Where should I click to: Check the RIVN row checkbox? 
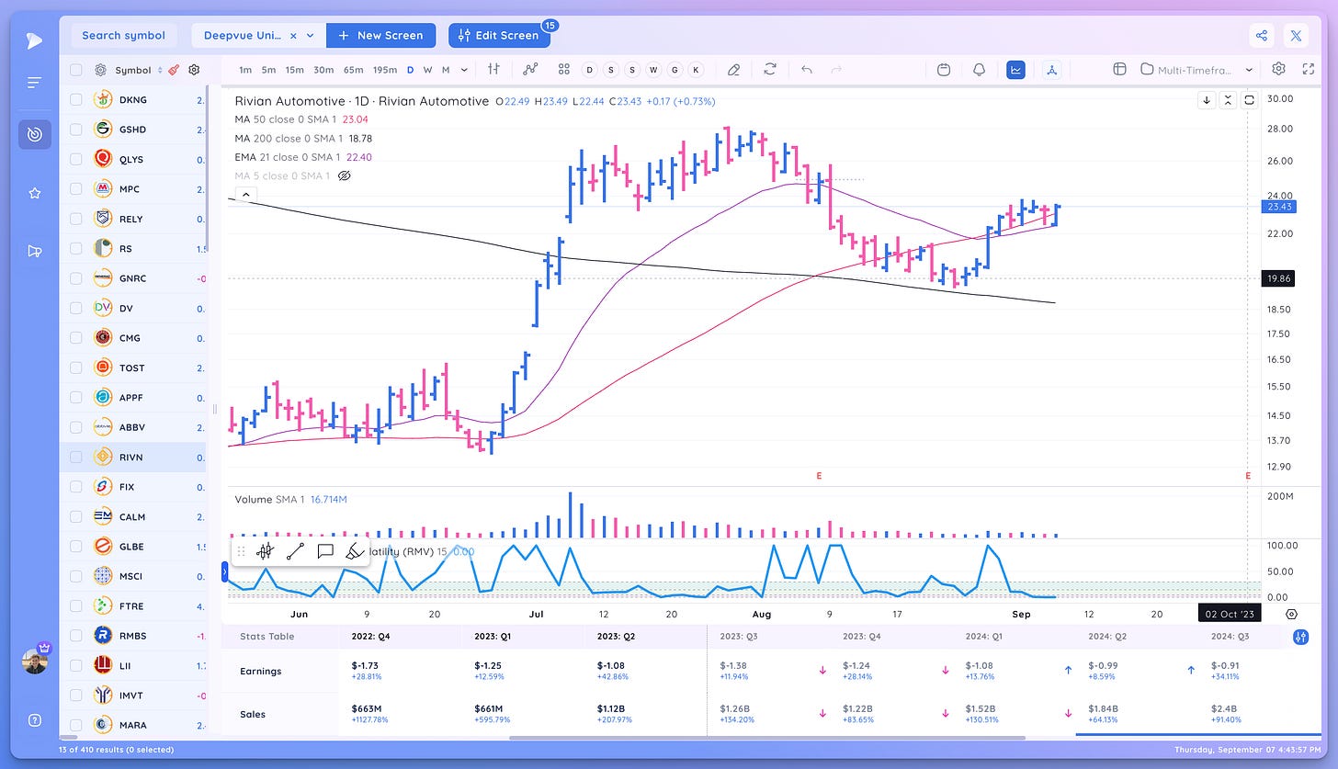point(75,457)
